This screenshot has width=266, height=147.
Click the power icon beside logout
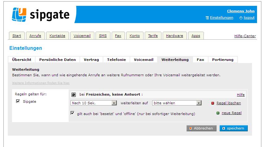tap(241, 18)
